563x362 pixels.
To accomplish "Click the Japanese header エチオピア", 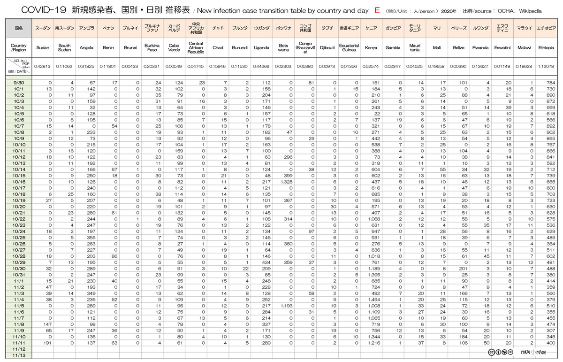I will point(546,29).
